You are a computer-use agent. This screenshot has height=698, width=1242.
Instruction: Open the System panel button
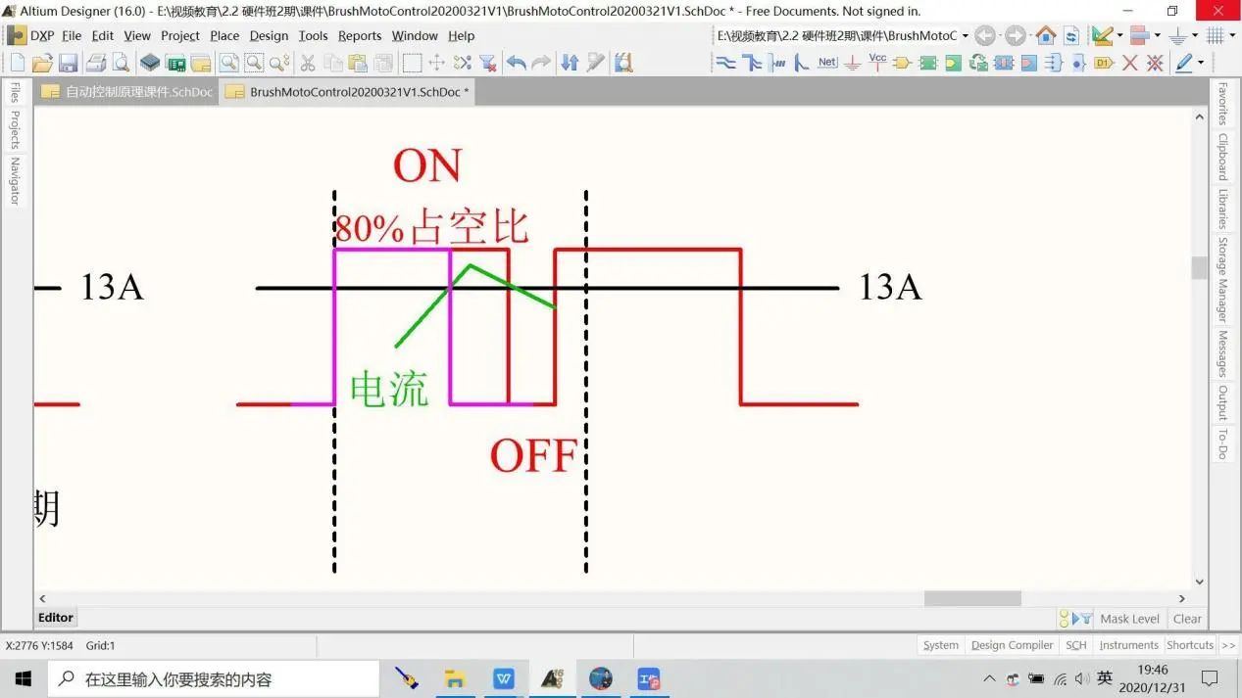[941, 645]
